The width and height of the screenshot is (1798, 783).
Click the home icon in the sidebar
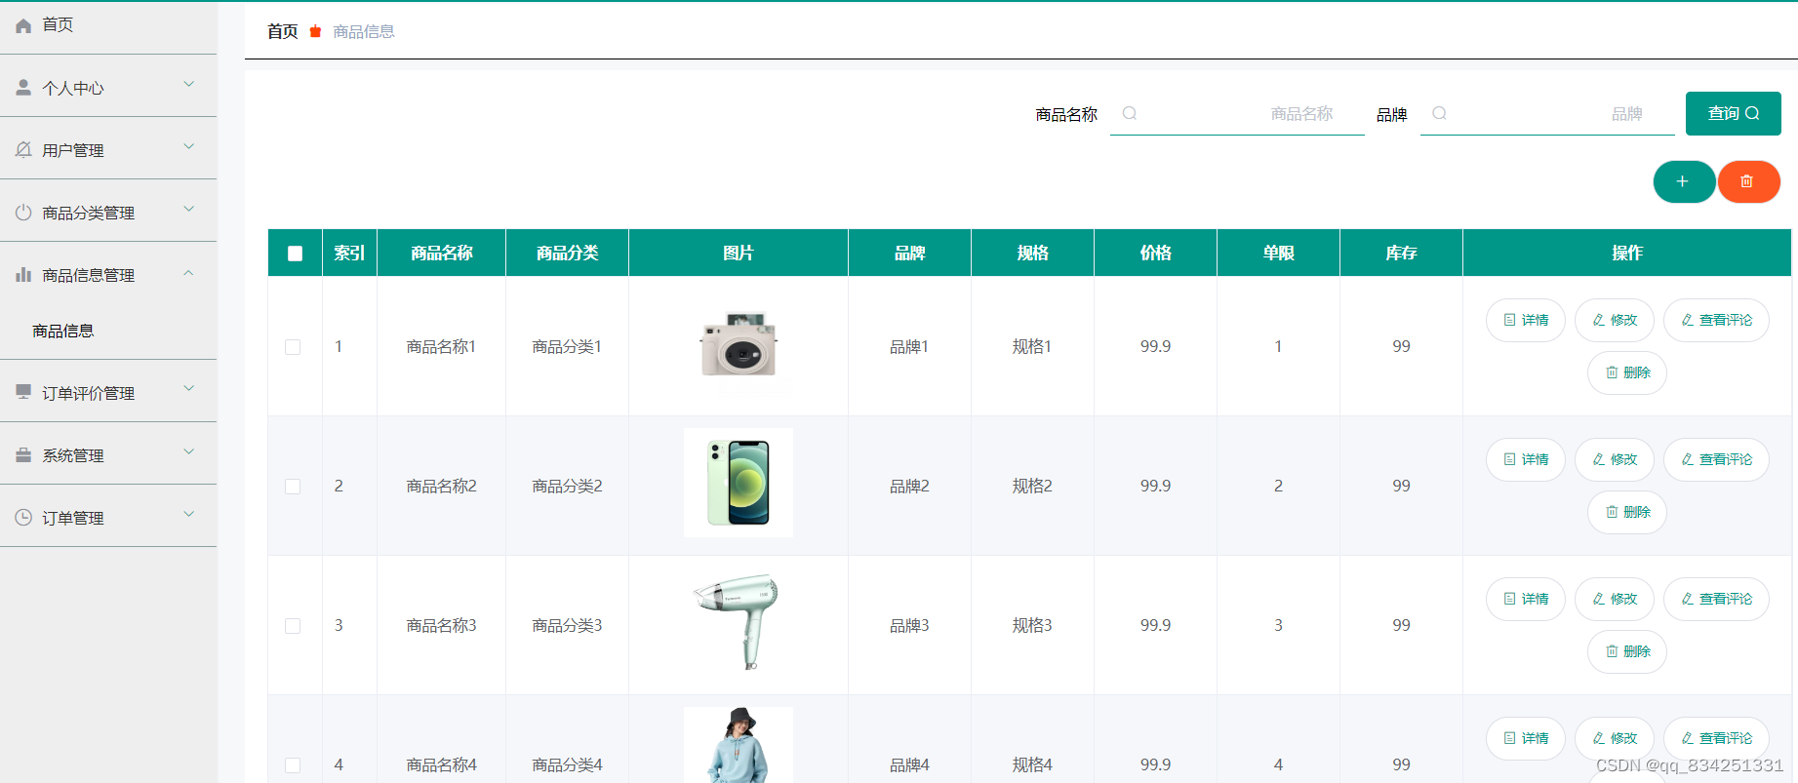(23, 25)
